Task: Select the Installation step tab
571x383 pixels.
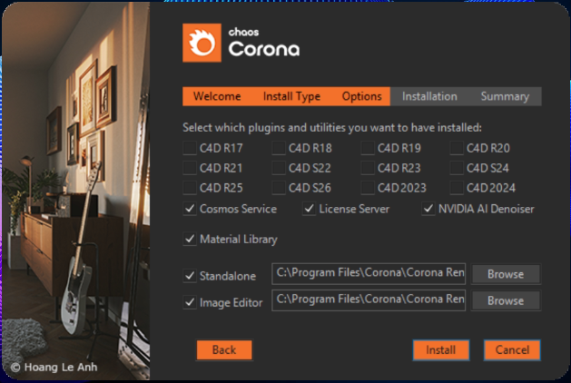Action: pos(429,96)
